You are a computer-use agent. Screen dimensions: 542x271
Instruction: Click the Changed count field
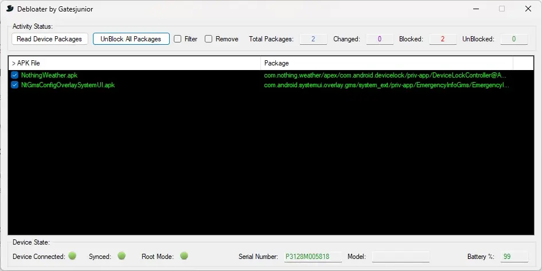(380, 39)
